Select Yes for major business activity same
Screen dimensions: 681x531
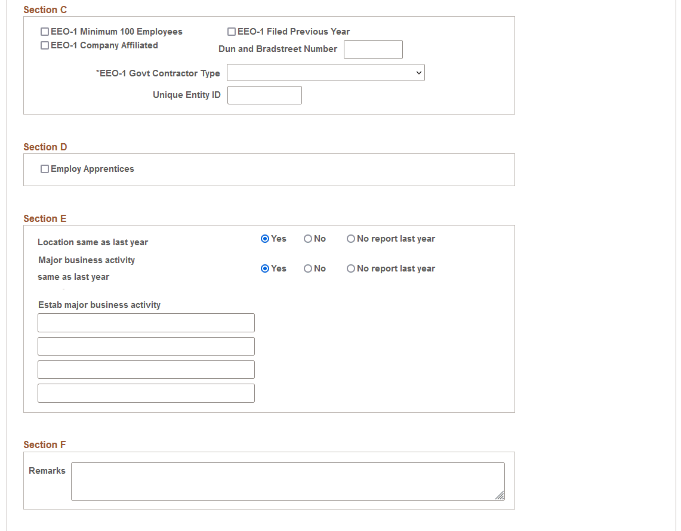click(264, 268)
